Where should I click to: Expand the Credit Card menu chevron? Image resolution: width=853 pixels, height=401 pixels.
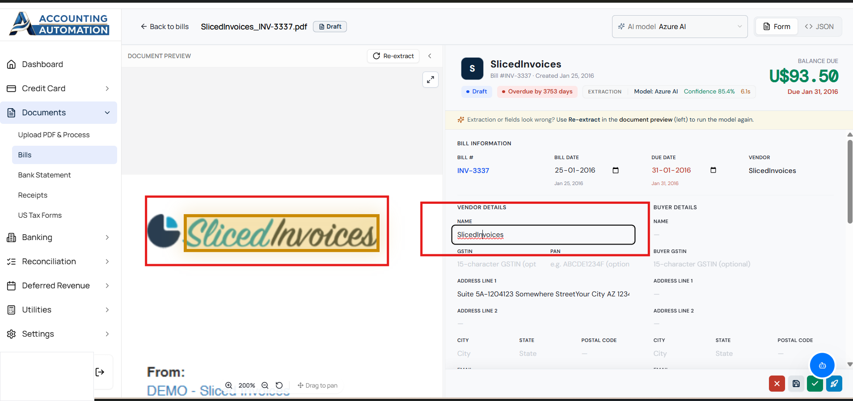(107, 89)
